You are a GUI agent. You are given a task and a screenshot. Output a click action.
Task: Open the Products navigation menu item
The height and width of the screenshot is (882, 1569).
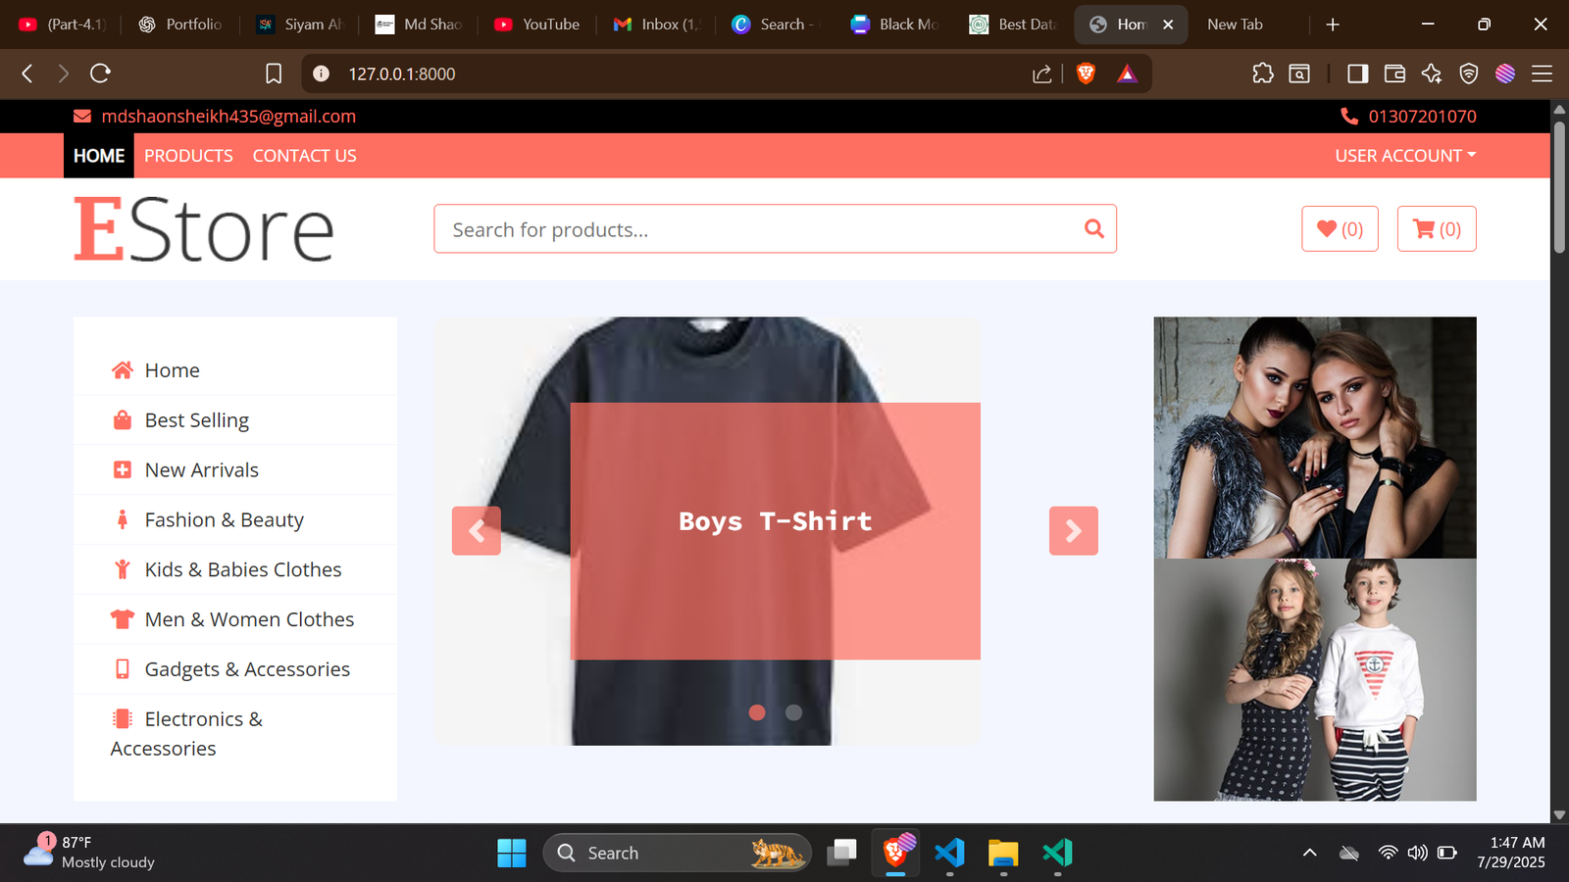[x=188, y=156]
